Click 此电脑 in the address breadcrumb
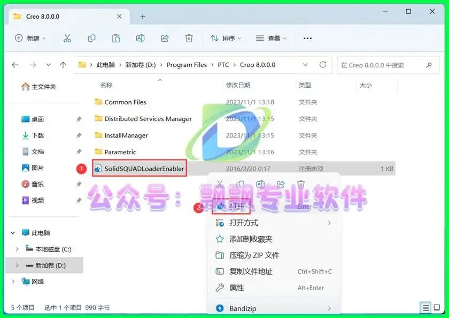This screenshot has width=449, height=318. pyautogui.click(x=105, y=65)
